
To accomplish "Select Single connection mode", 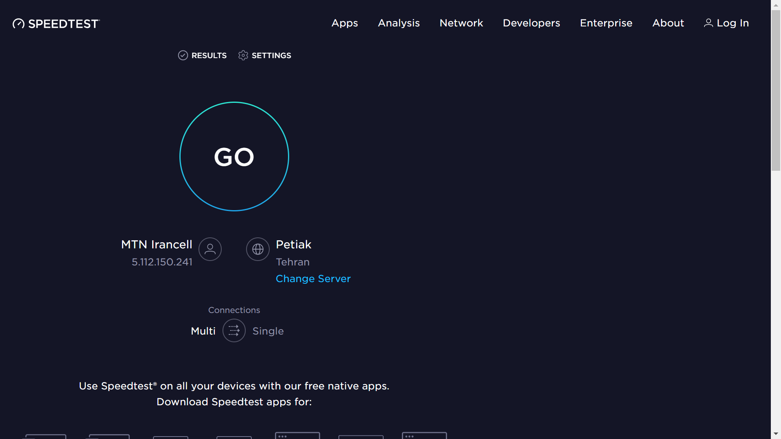I will (268, 331).
